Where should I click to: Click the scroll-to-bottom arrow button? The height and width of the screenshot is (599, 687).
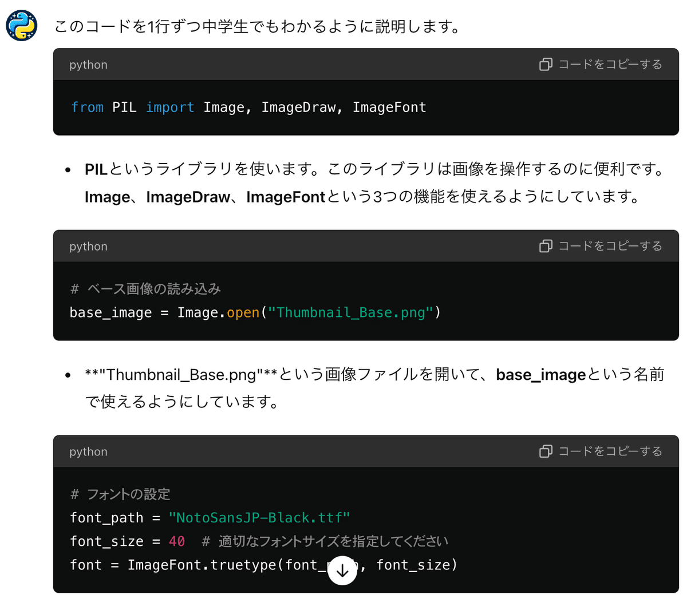click(x=342, y=570)
